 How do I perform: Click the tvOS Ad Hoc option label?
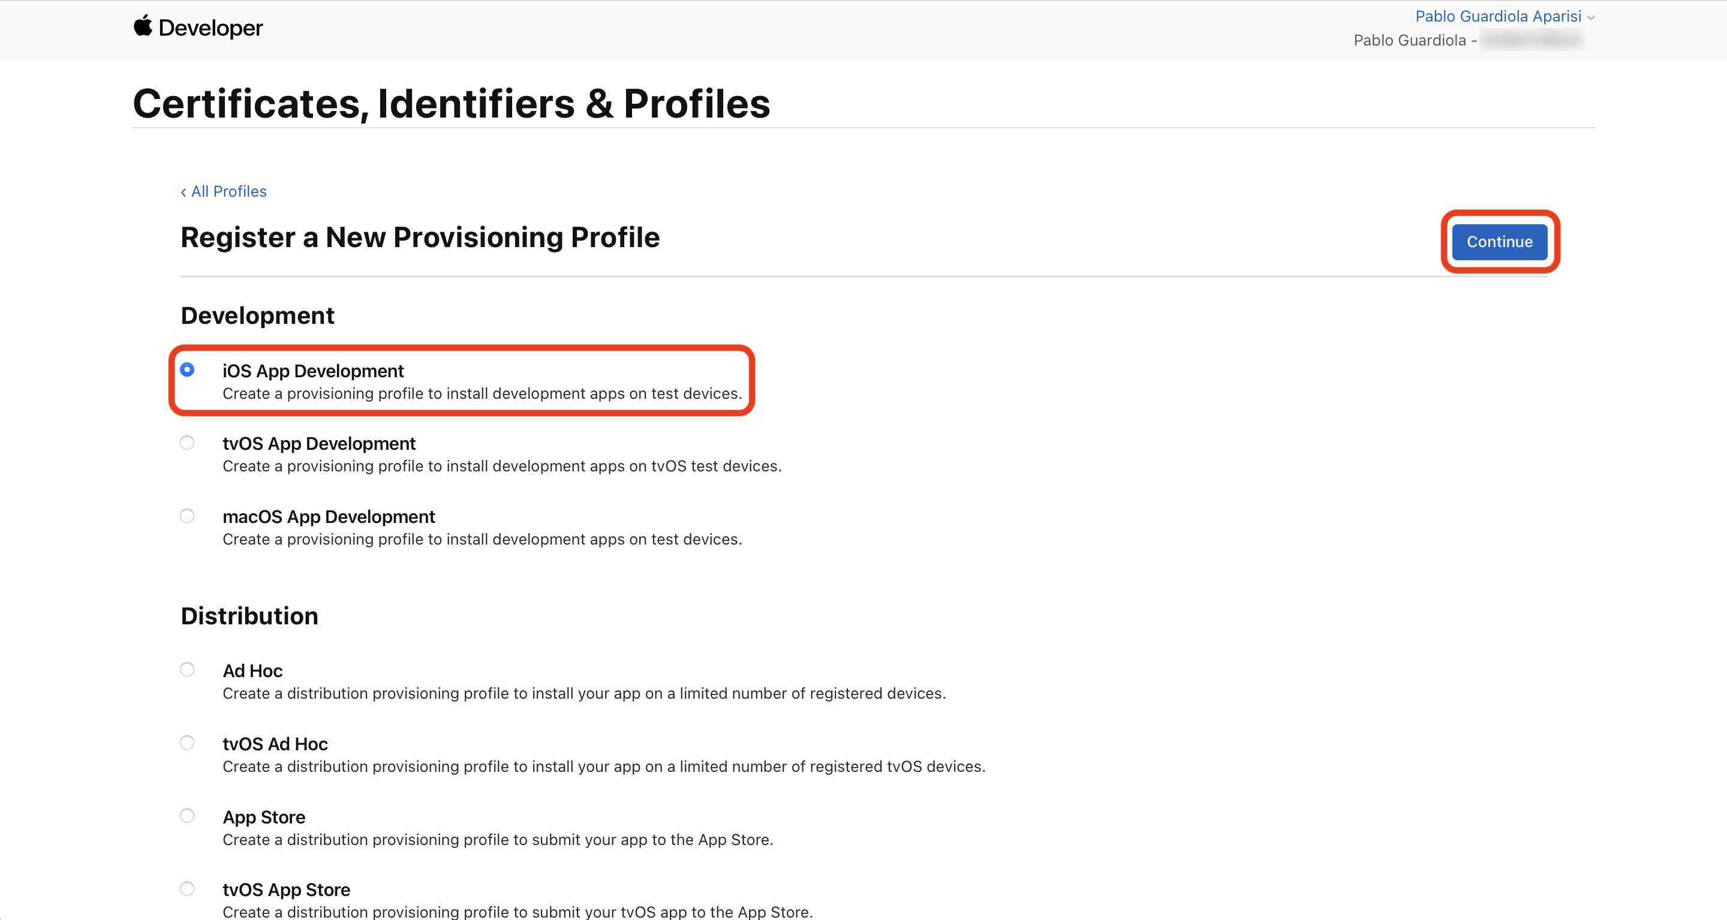(x=275, y=744)
